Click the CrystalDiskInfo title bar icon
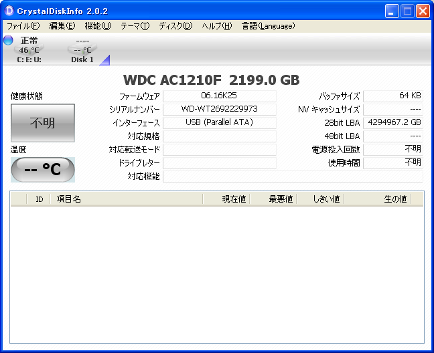This screenshot has height=353, width=434. pos(9,11)
